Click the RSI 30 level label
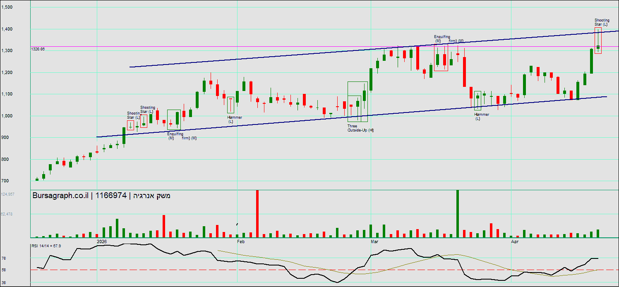Viewport: 619px width, 287px height. click(x=4, y=283)
